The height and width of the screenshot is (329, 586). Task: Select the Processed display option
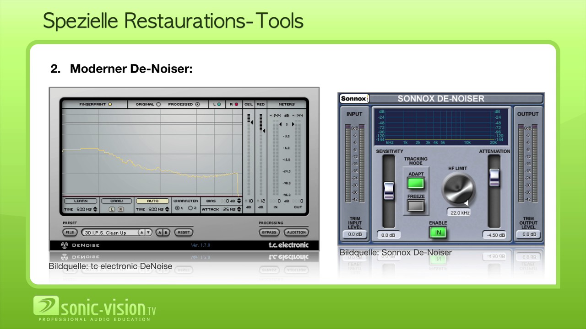[x=198, y=104]
